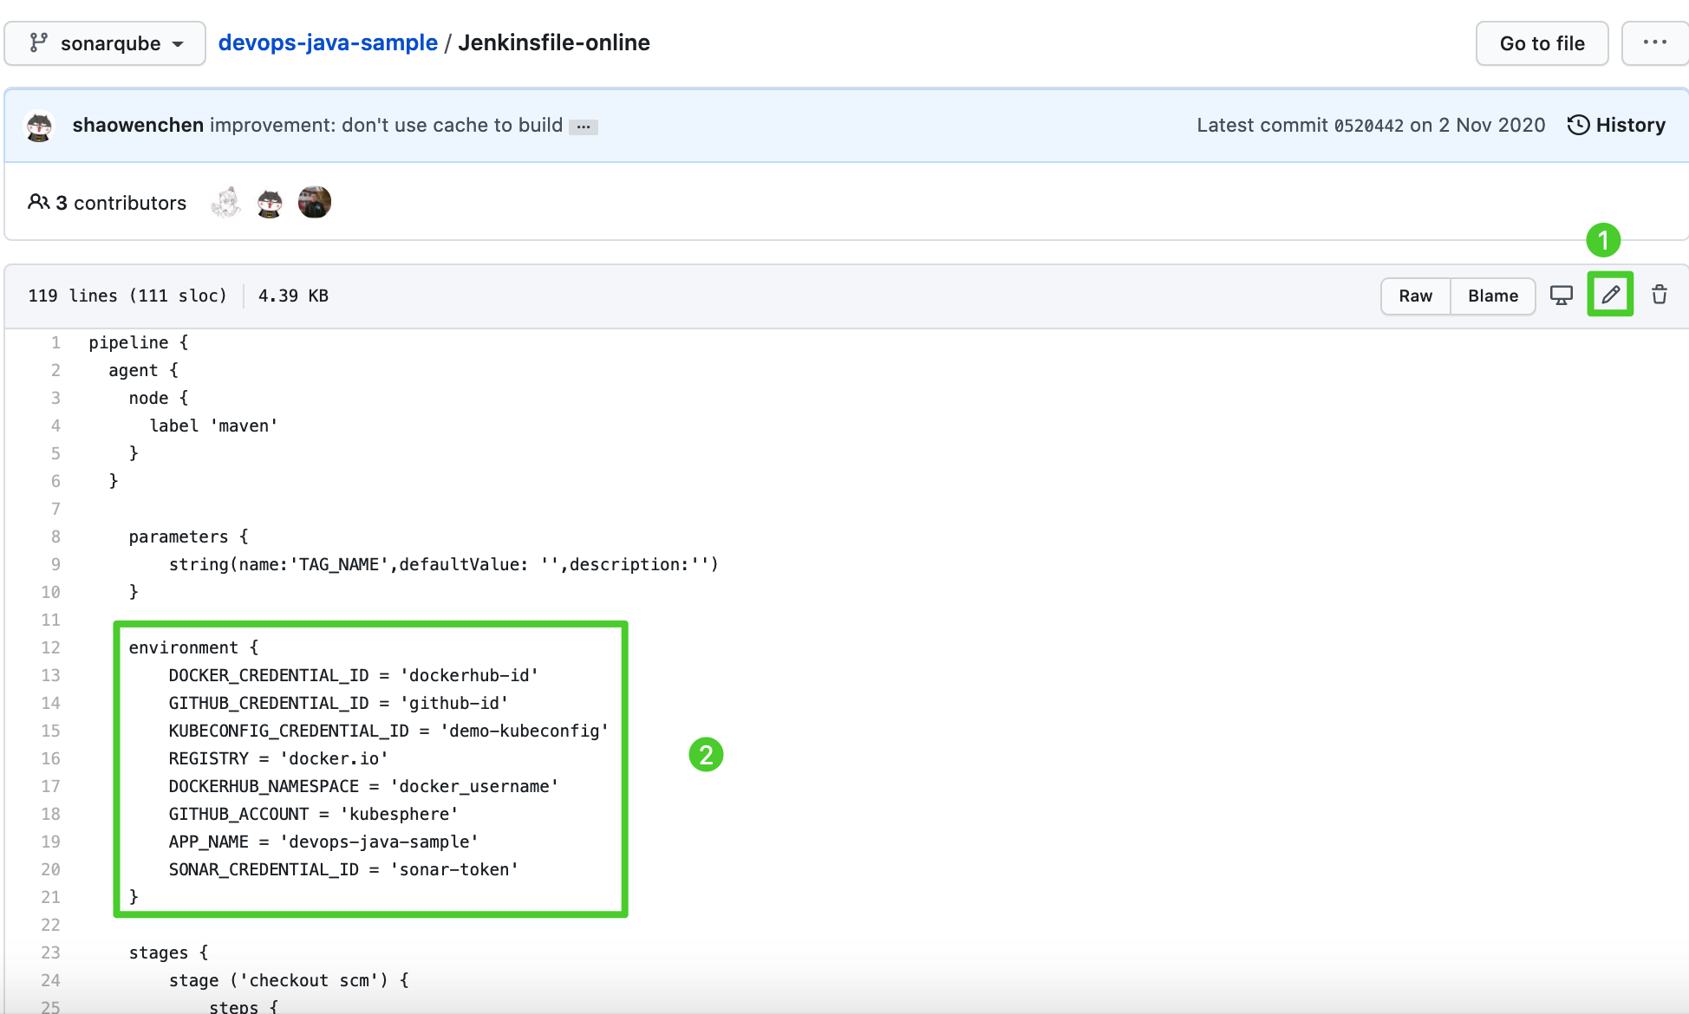Click the devops-java-sample repository link
1689x1014 pixels.
(x=326, y=42)
